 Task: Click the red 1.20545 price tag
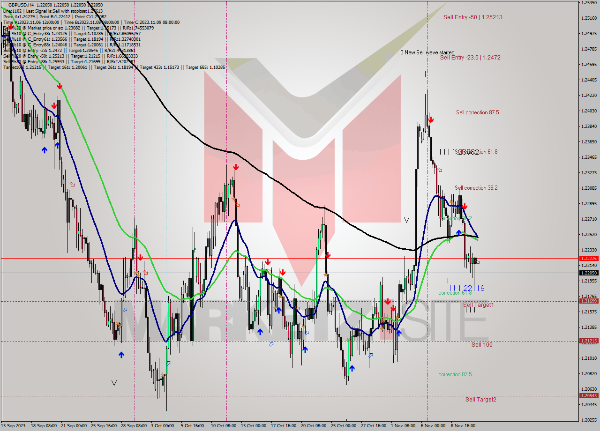[588, 396]
